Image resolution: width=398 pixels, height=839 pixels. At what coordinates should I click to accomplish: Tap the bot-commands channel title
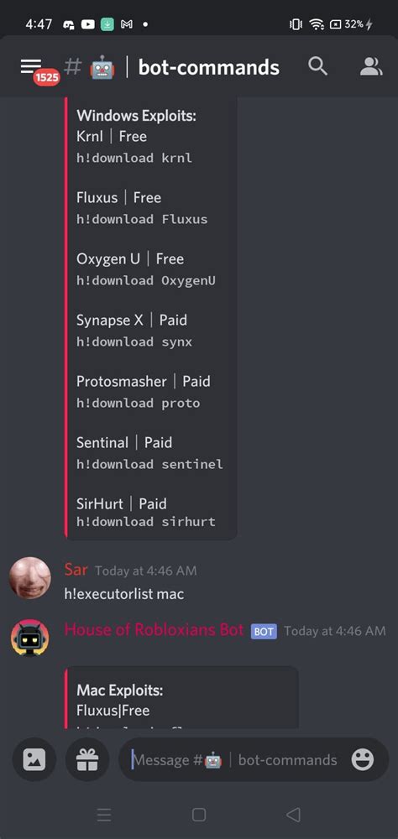pyautogui.click(x=209, y=67)
